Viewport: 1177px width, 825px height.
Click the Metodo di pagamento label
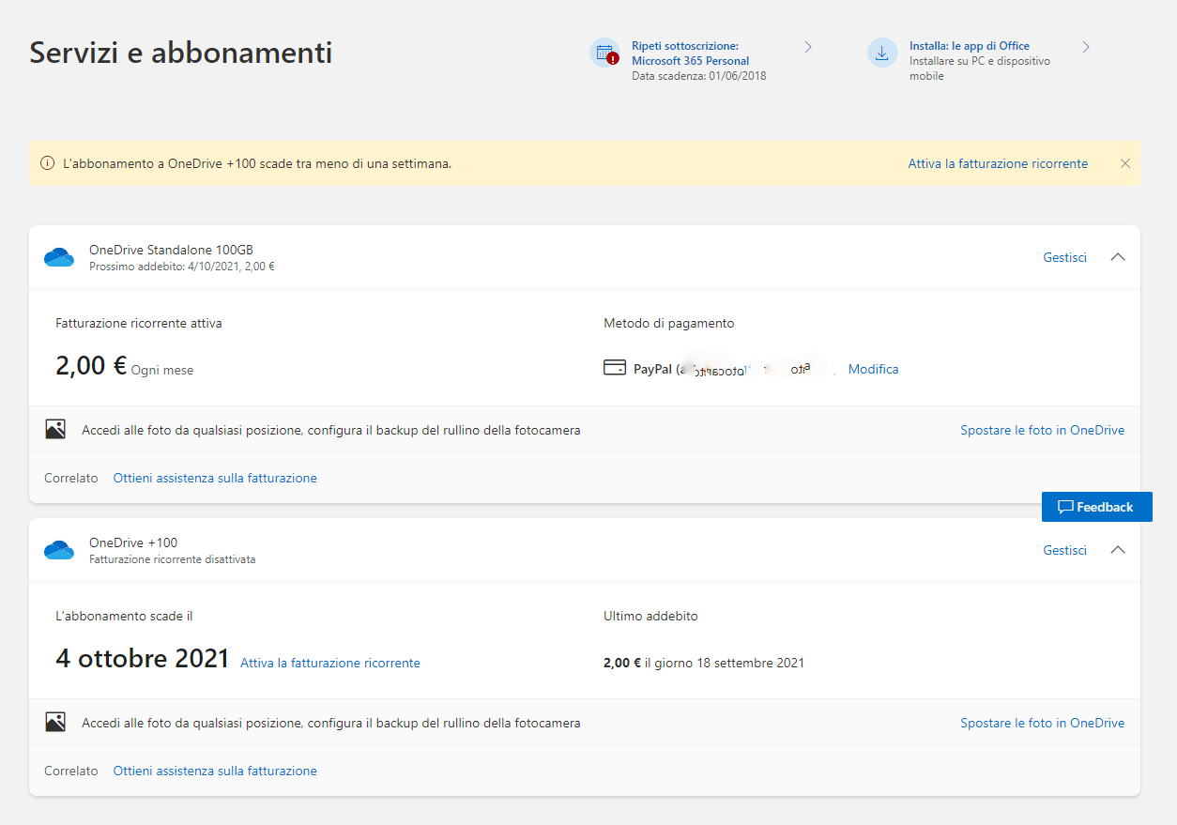[668, 323]
